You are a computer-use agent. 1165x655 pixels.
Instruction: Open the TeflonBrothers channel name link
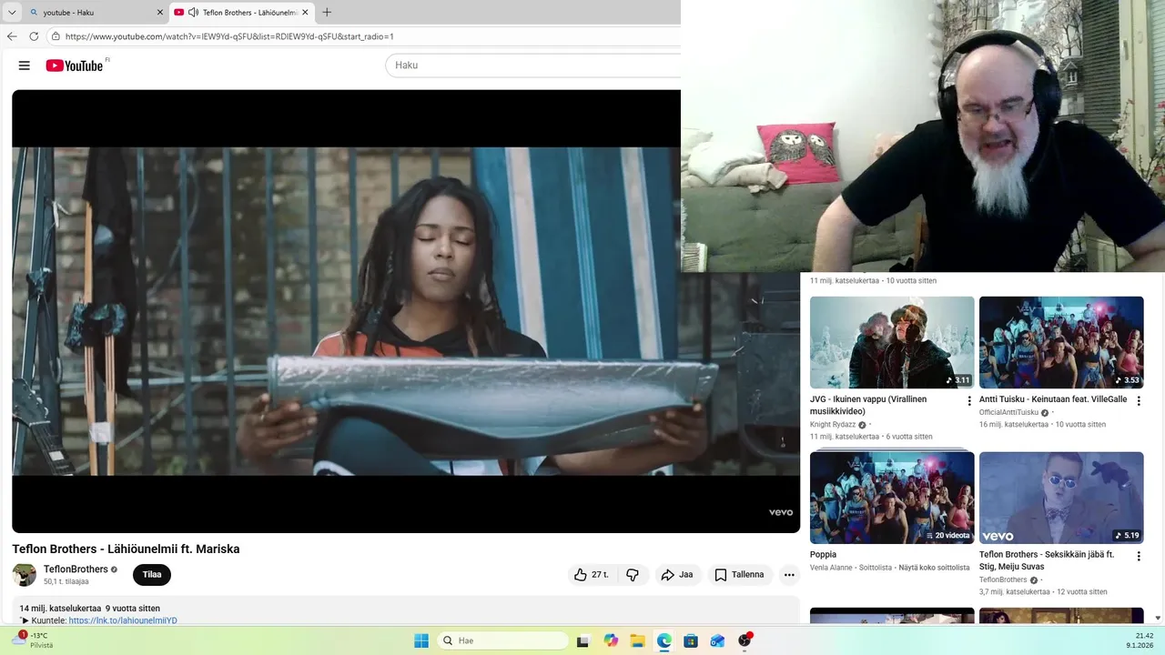76,569
